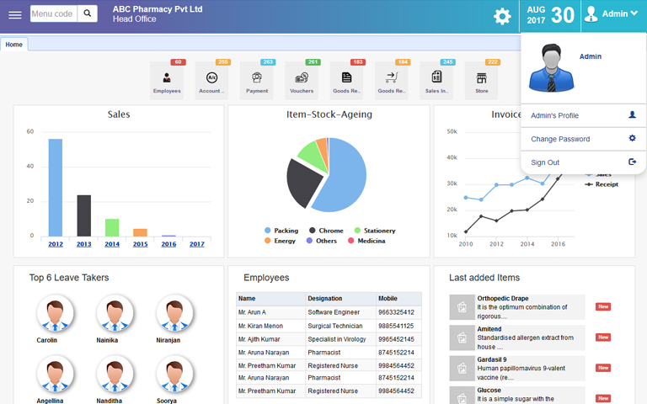
Task: Click Carolin's avatar
Action: (55, 313)
